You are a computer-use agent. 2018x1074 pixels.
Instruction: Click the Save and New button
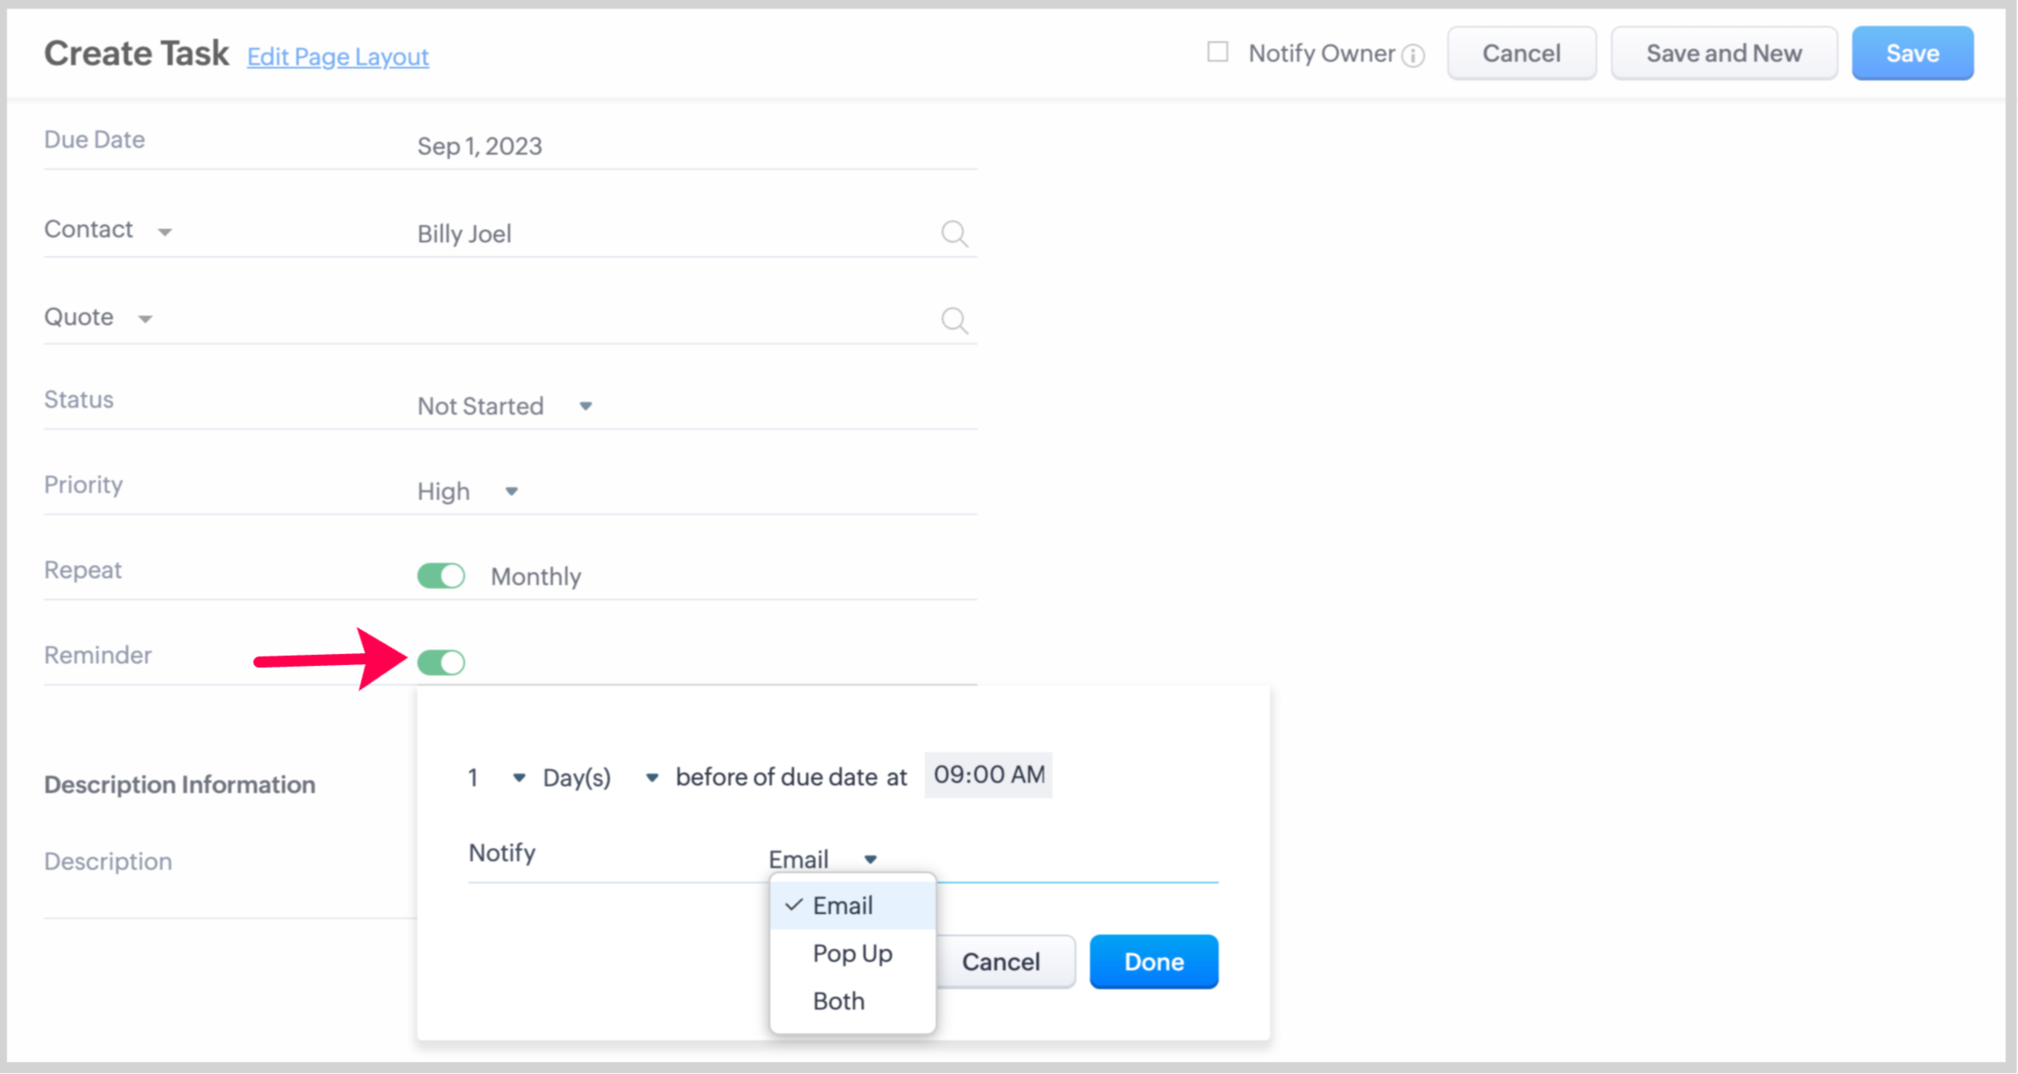1723,54
